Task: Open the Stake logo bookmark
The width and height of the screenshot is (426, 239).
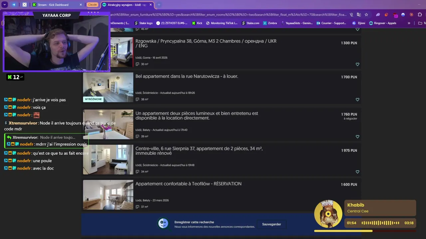Action: (x=143, y=23)
